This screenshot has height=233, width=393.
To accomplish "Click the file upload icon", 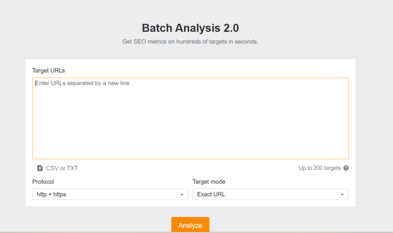I will [40, 168].
